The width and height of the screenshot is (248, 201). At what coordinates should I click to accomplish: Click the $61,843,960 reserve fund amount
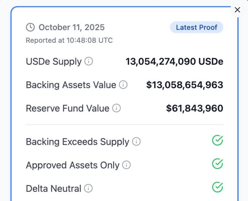pyautogui.click(x=194, y=108)
